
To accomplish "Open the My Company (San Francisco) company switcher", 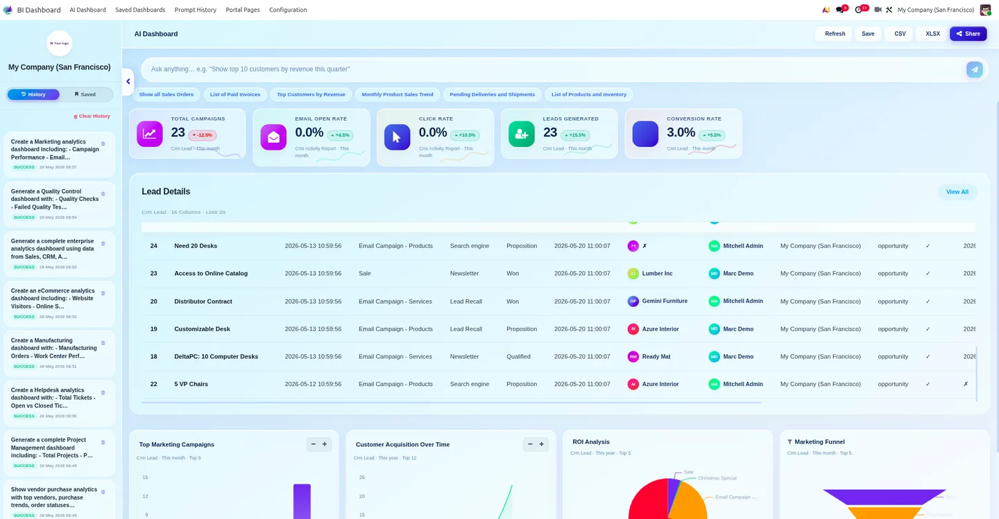I will coord(935,10).
